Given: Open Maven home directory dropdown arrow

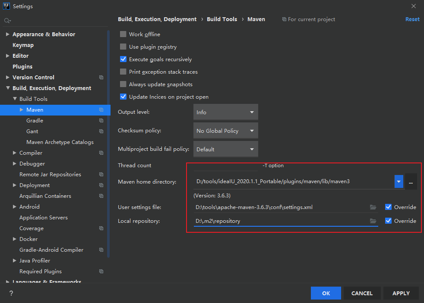Looking at the screenshot, I should click(x=399, y=181).
